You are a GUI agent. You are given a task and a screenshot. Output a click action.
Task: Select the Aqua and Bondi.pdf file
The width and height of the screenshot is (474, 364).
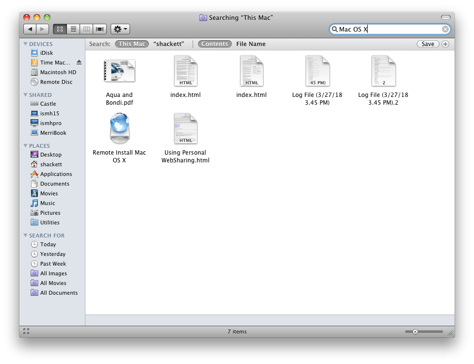[119, 71]
